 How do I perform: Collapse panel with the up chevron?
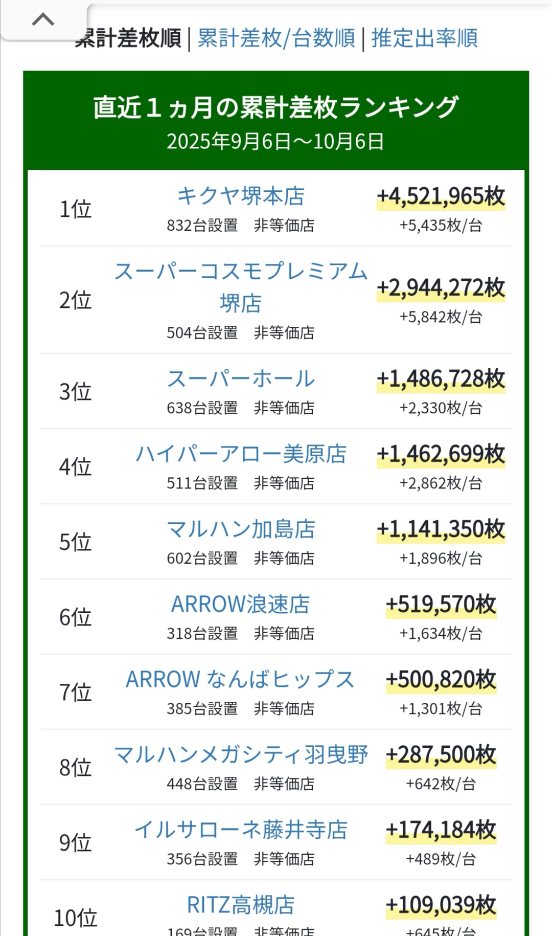point(43,20)
